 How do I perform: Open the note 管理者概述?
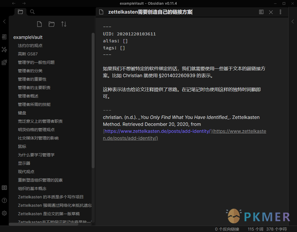tap(28, 96)
